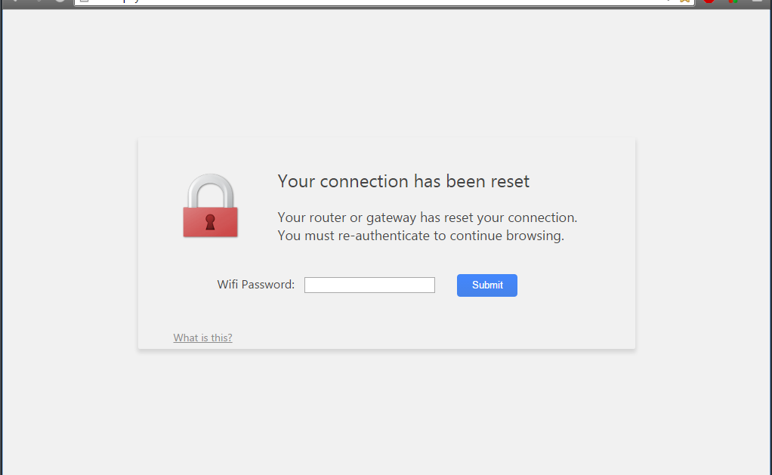Screen dimensions: 772x475
Task: Click the red and green extension icon
Action: [732, 2]
